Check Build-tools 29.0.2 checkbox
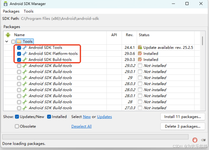 coord(19,66)
